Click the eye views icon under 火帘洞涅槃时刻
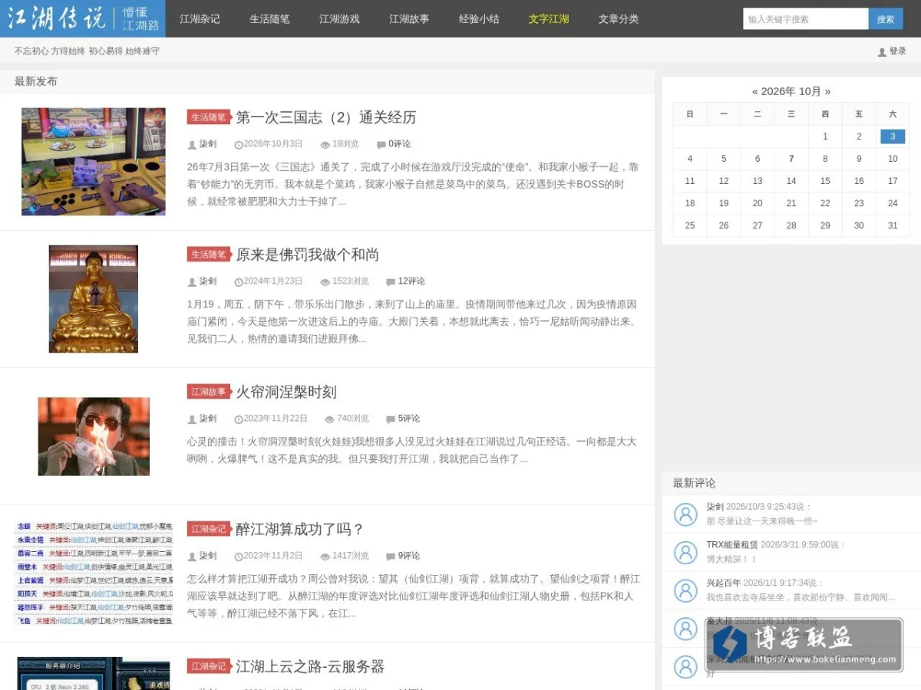Image resolution: width=921 pixels, height=690 pixels. pos(329,419)
